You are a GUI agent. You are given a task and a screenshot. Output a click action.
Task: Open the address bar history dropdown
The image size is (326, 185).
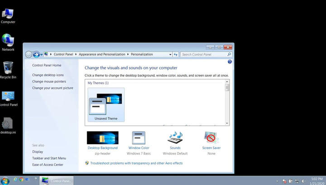pos(170,54)
